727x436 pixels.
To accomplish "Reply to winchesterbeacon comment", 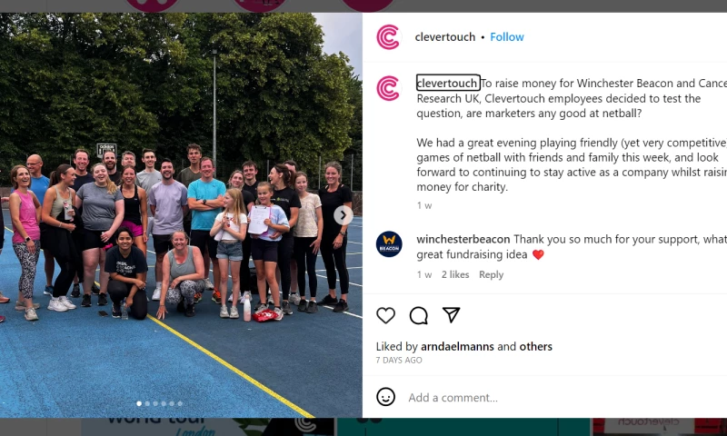I will pyautogui.click(x=491, y=274).
